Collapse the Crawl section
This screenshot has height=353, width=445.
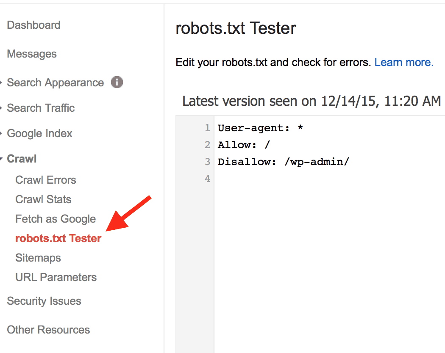(x=22, y=159)
